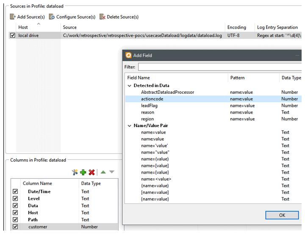Select the (name=value) pattern
Image resolution: width=305 pixels, height=234 pixels.
pos(155,186)
